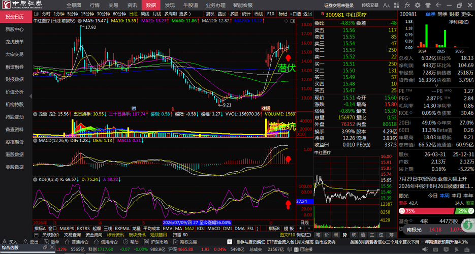Click the F10 button in chart toolbar
475x254 pixels.
(271, 14)
